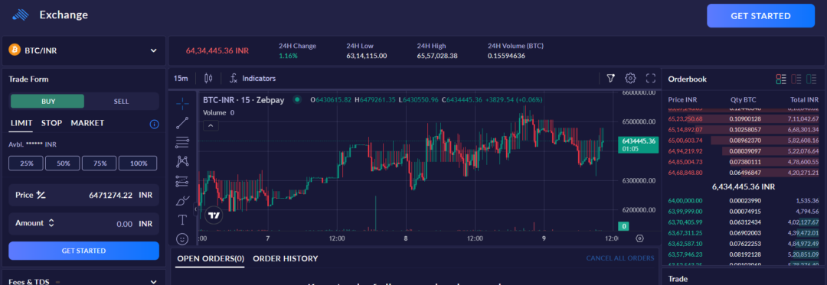
Task: Click the bid price 64,00,000.00
Action: (685, 201)
